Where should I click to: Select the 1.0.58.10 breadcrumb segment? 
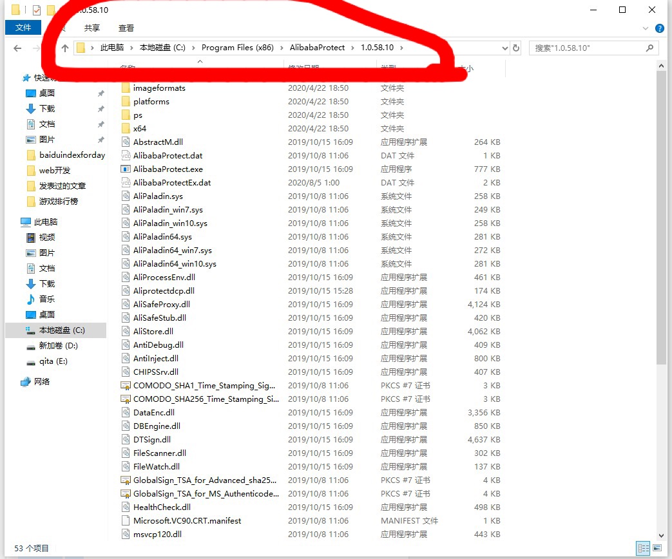pos(377,48)
